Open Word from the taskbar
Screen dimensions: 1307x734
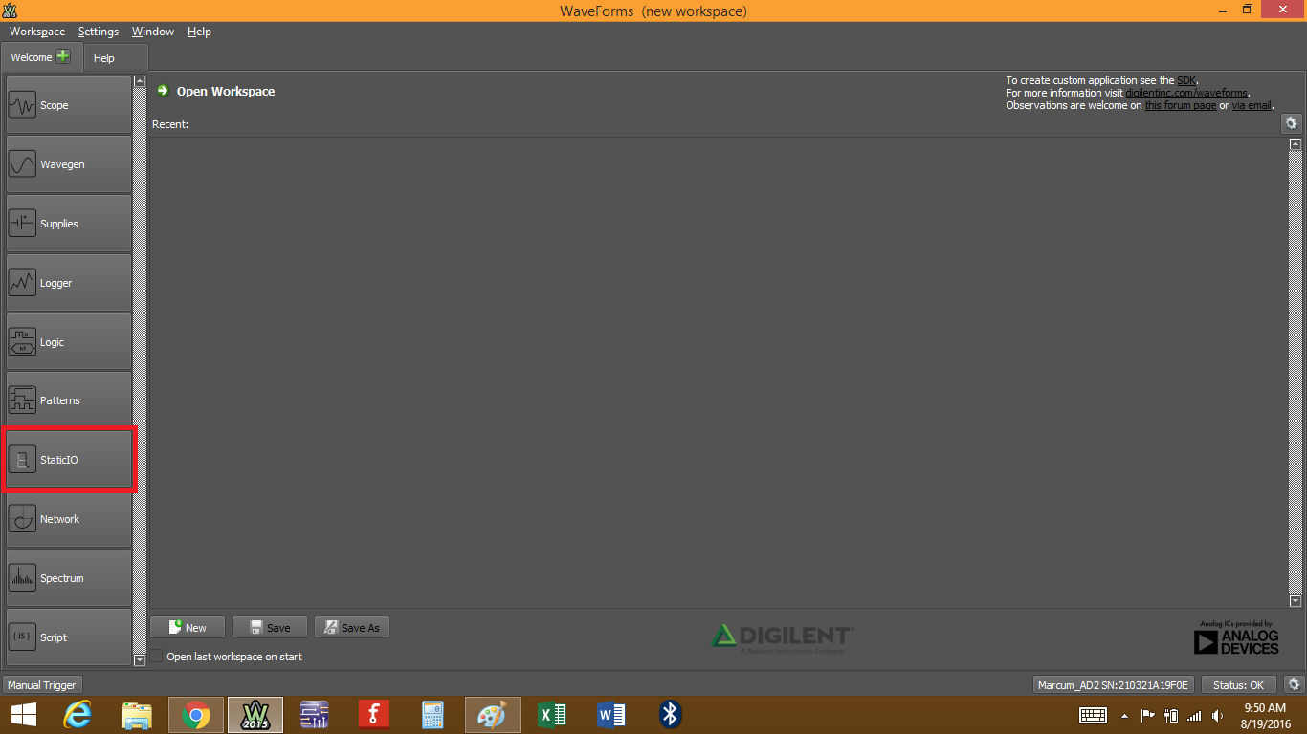click(611, 714)
